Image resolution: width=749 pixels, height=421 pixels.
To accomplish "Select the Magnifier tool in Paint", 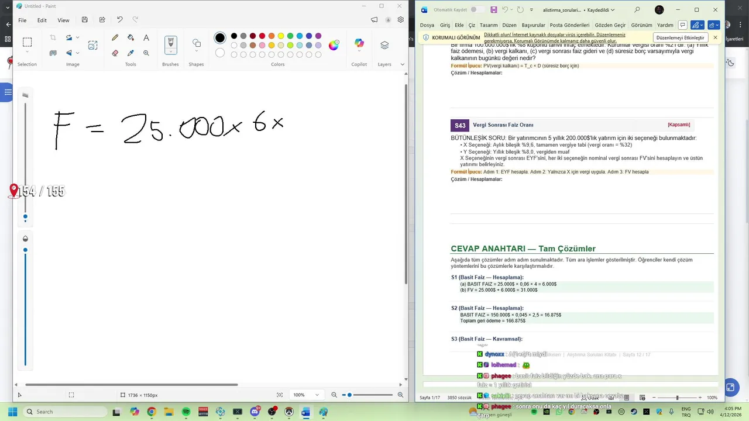I will click(x=146, y=53).
